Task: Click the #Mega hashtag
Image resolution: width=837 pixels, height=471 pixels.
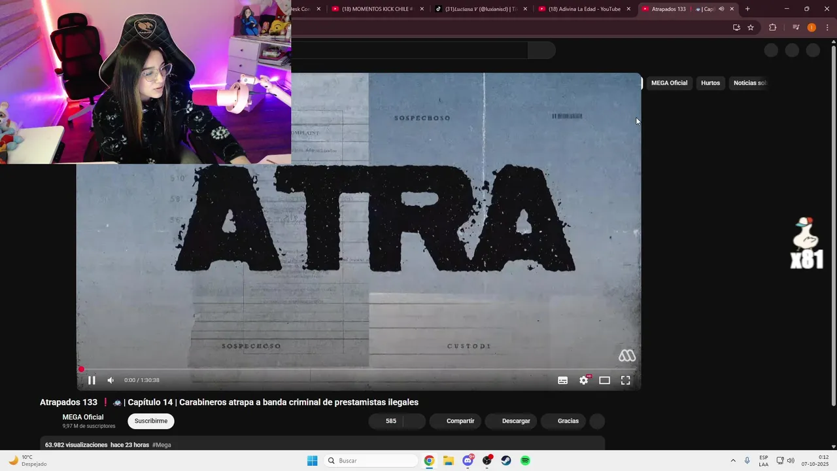Action: (x=162, y=445)
